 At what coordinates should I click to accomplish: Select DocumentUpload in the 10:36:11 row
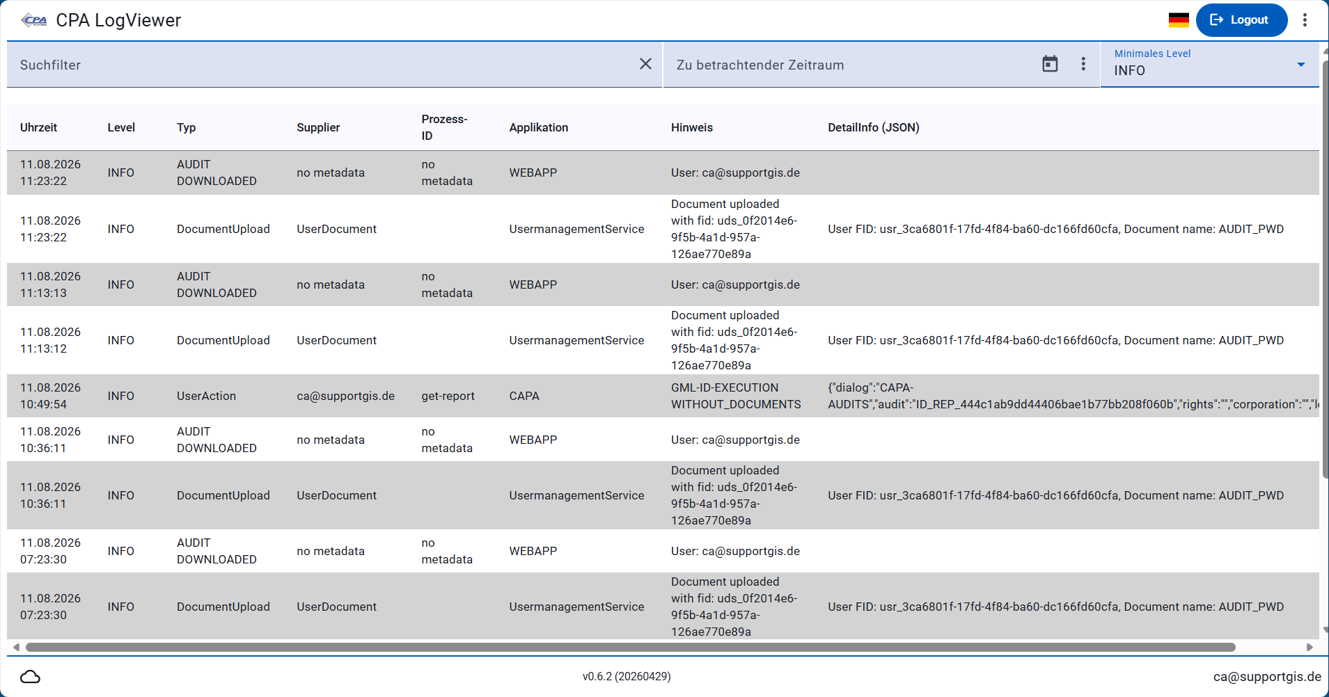[x=223, y=495]
